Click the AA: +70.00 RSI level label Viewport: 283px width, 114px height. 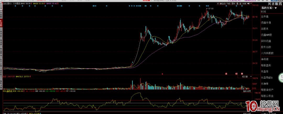point(30,91)
